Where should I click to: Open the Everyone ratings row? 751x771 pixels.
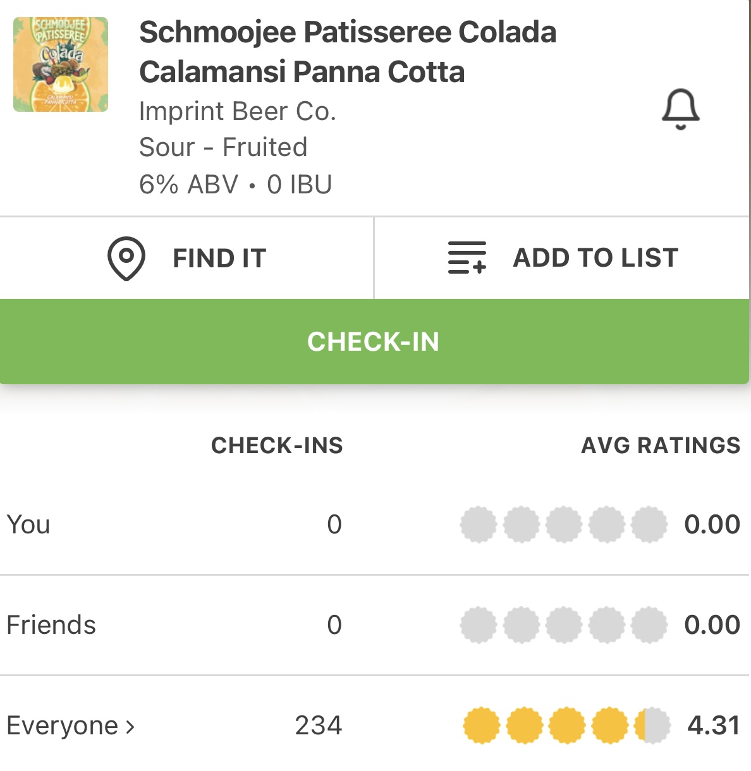(62, 725)
